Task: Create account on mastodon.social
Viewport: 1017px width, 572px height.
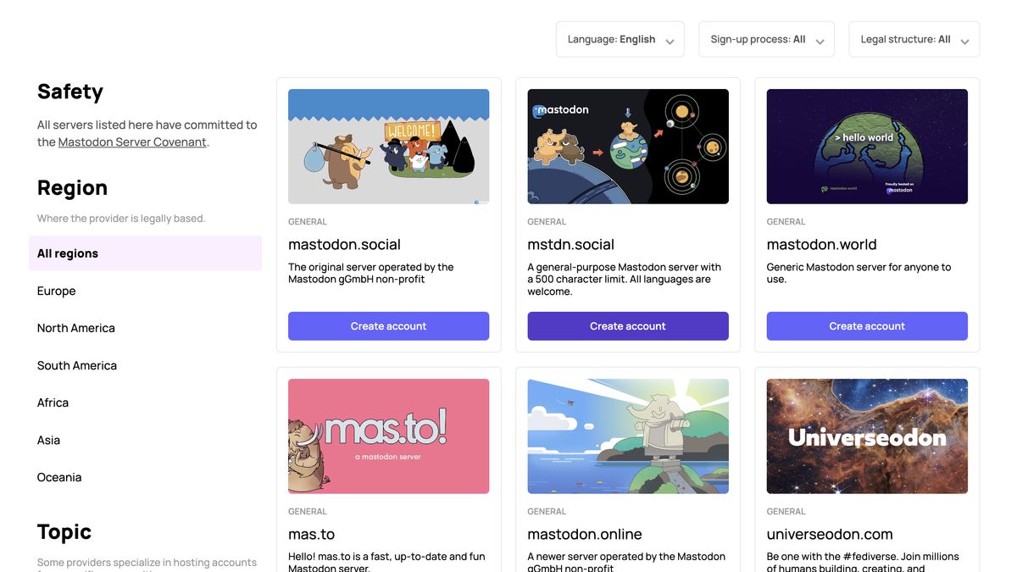Action: (388, 325)
